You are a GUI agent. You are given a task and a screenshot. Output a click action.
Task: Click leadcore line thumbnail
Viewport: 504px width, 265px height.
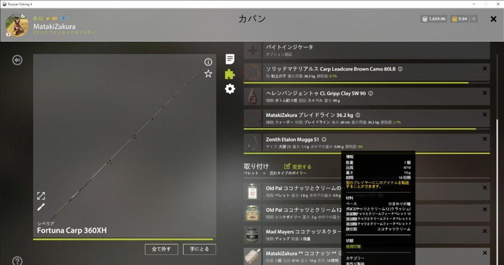pyautogui.click(x=253, y=72)
